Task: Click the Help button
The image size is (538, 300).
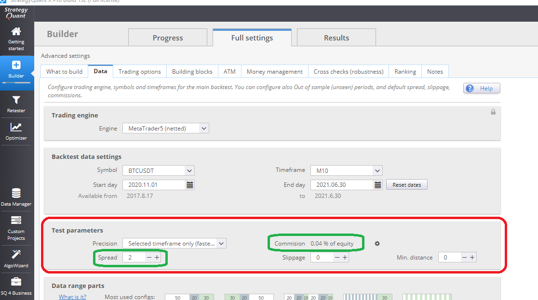Action: coord(482,89)
